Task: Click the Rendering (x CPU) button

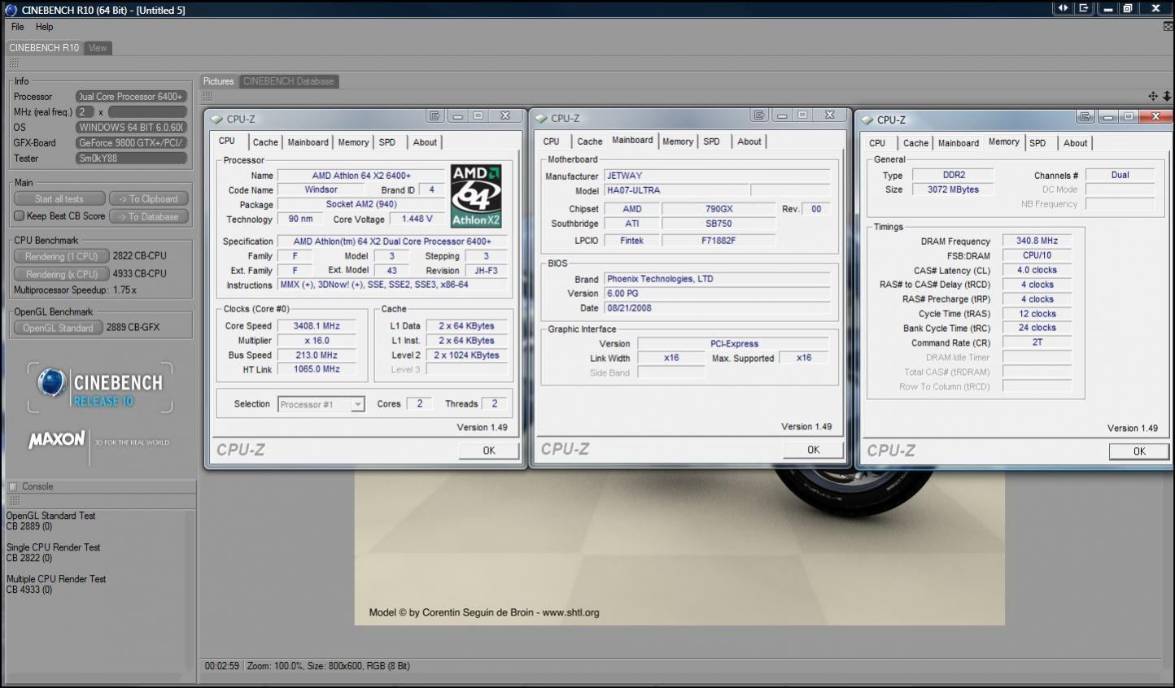Action: pyautogui.click(x=61, y=274)
